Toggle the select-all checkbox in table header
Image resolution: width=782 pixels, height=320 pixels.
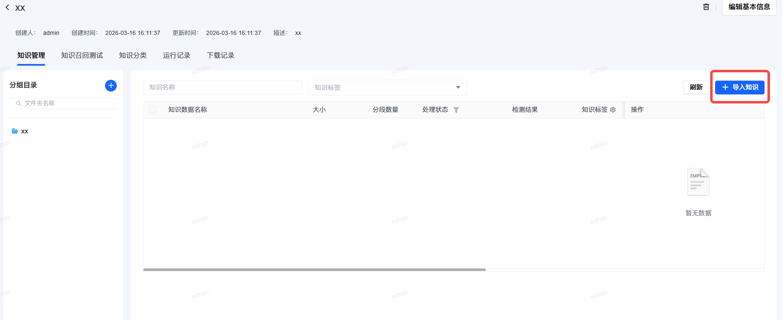click(153, 110)
